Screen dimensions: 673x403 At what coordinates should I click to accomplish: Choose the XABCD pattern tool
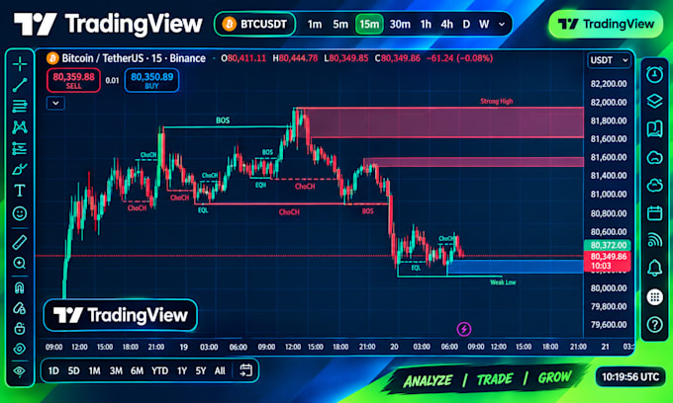tap(20, 127)
